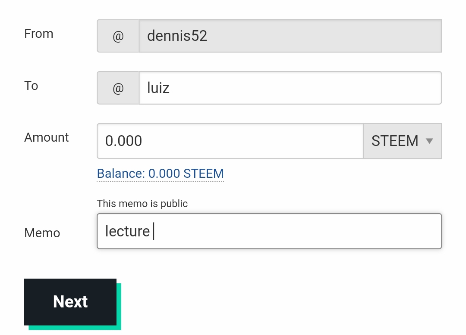Click the @ prefix beside the From field
This screenshot has height=335, width=466.
click(118, 36)
